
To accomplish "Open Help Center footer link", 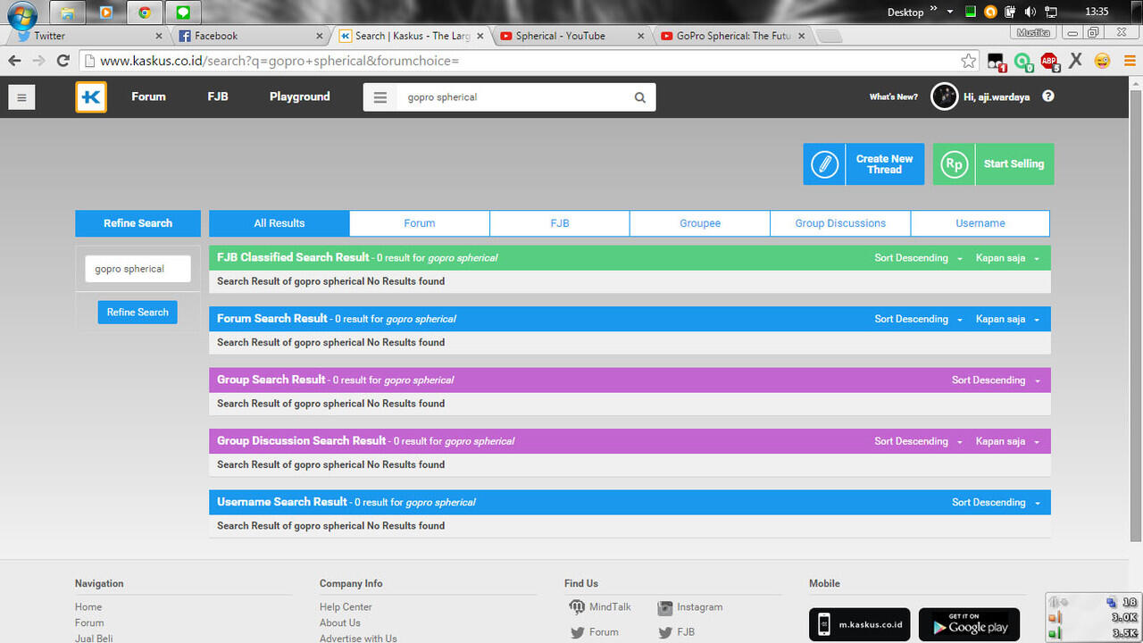I will 346,607.
